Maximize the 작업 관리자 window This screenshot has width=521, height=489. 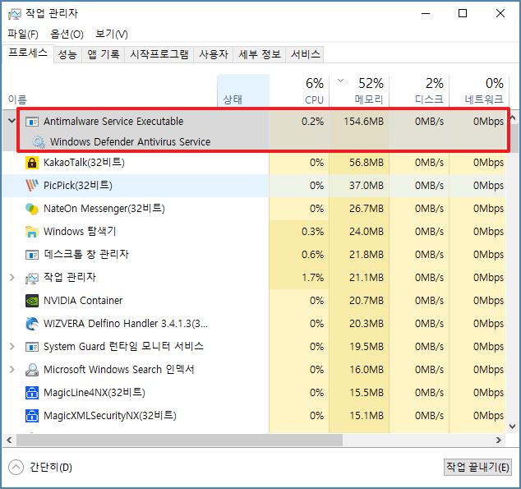tap(463, 14)
